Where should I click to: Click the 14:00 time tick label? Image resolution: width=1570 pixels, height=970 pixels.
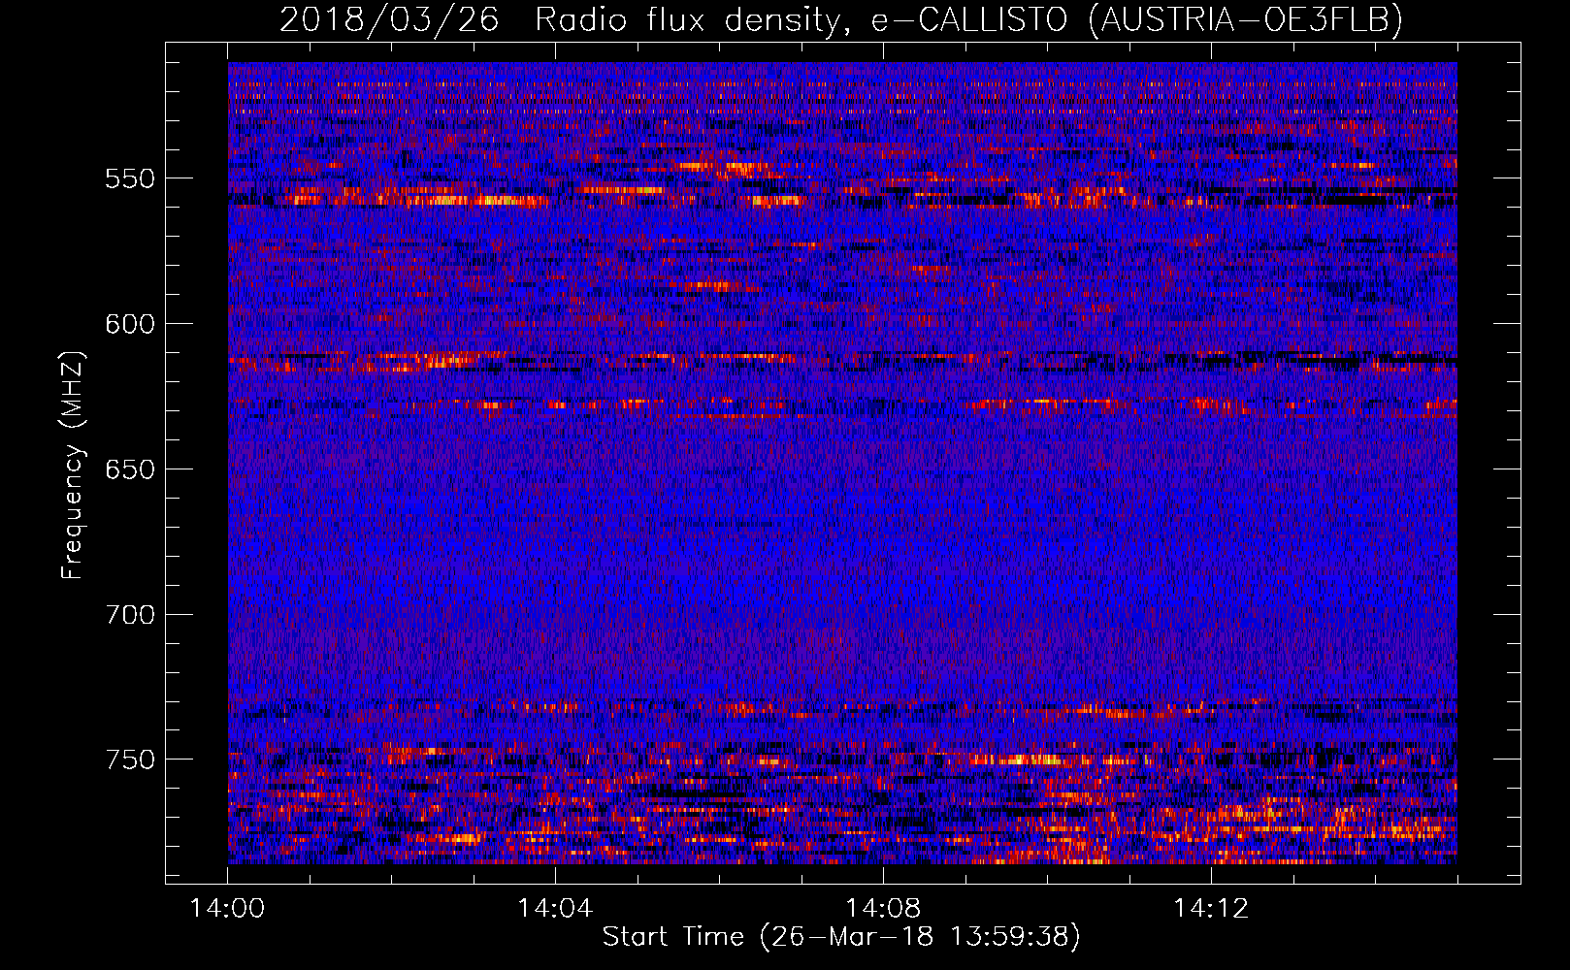(227, 908)
